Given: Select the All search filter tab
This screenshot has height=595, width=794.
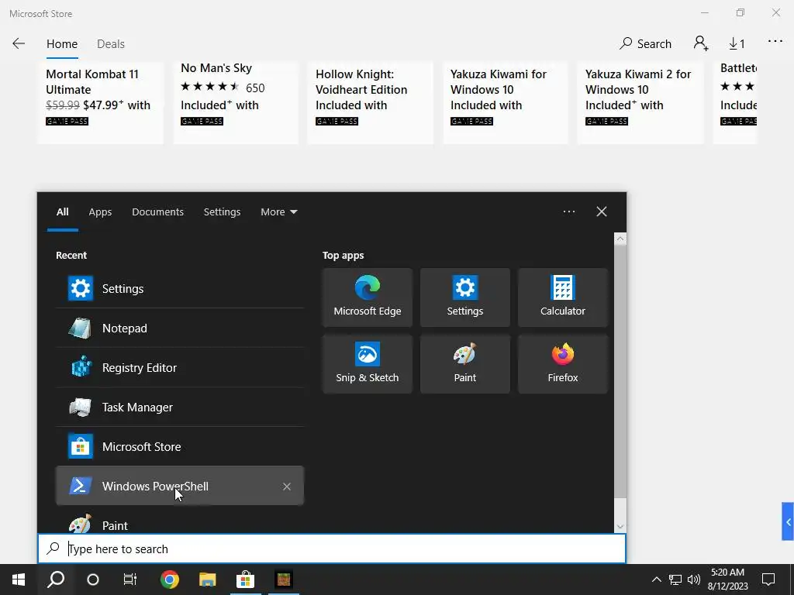Looking at the screenshot, I should [62, 212].
